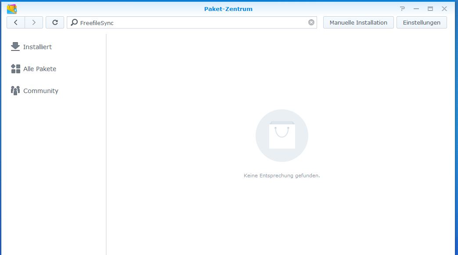
Task: Show the Installiert packages list
Action: pos(37,47)
